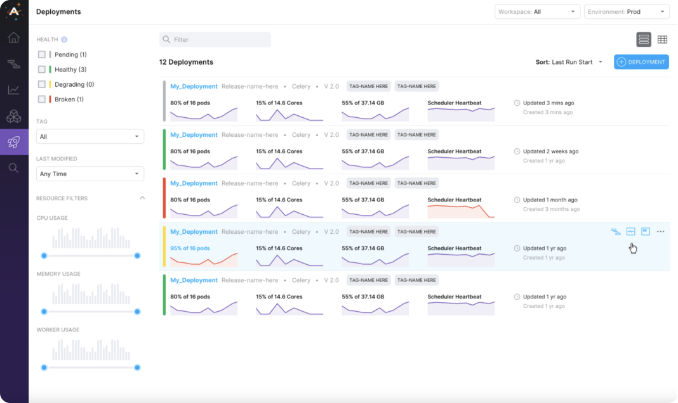This screenshot has width=678, height=403.
Task: Open search from the sidebar magnifier icon
Action: point(14,168)
